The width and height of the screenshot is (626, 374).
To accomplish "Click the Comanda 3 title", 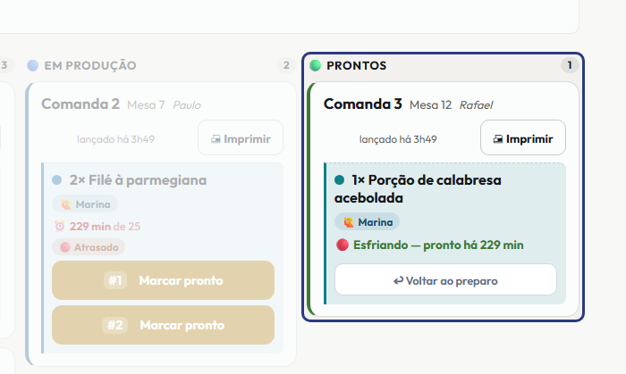I will coord(362,104).
